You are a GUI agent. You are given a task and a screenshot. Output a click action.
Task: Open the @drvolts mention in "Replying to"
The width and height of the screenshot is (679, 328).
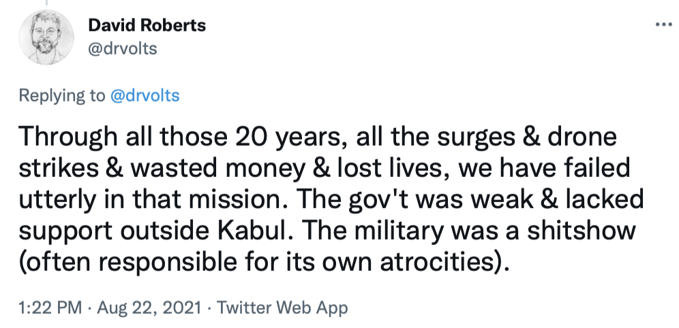pyautogui.click(x=145, y=96)
